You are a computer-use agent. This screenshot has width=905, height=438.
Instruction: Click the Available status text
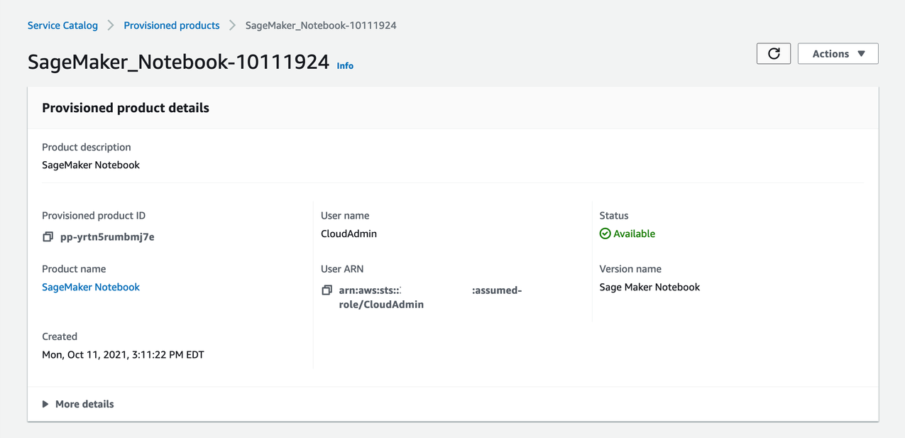(x=635, y=234)
